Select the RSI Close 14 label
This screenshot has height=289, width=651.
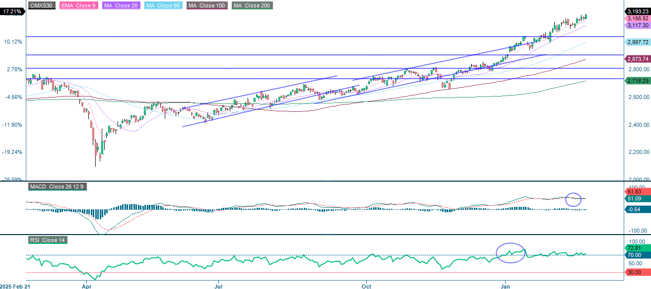click(47, 240)
